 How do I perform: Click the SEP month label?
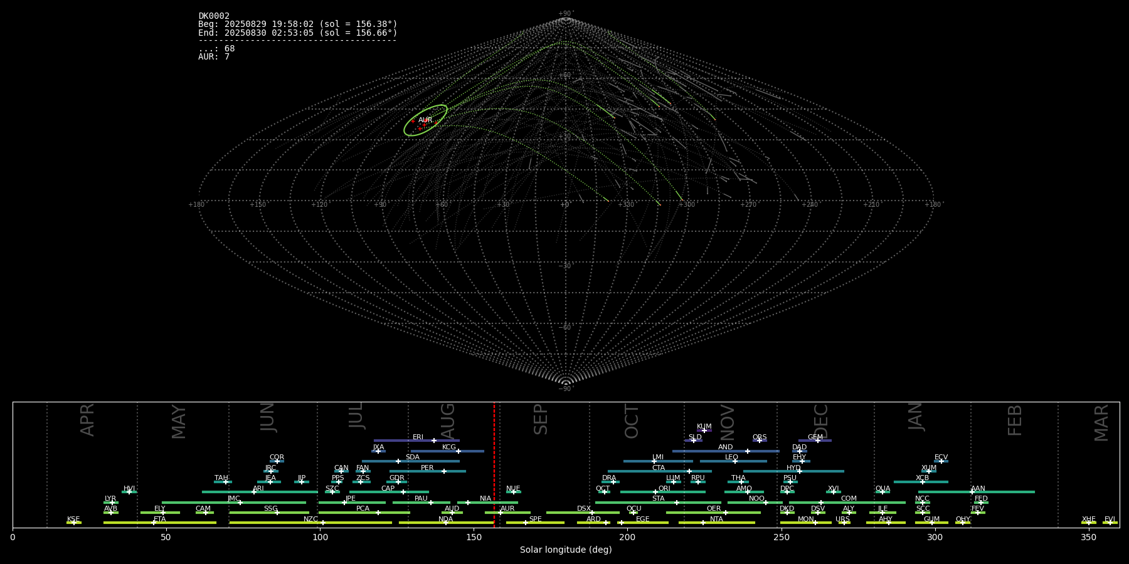pos(541,419)
